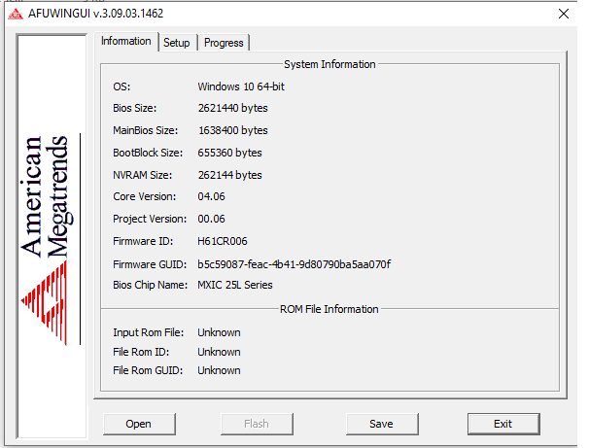Click the File Rom GUID Unknown value
589x448 pixels.
pos(219,370)
